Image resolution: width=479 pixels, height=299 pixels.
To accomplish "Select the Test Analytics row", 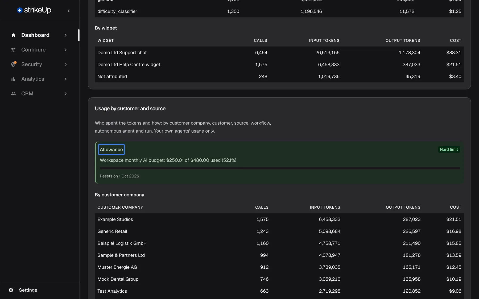I will 279,291.
